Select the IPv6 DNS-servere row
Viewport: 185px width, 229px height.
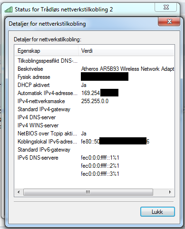[x=95, y=158]
